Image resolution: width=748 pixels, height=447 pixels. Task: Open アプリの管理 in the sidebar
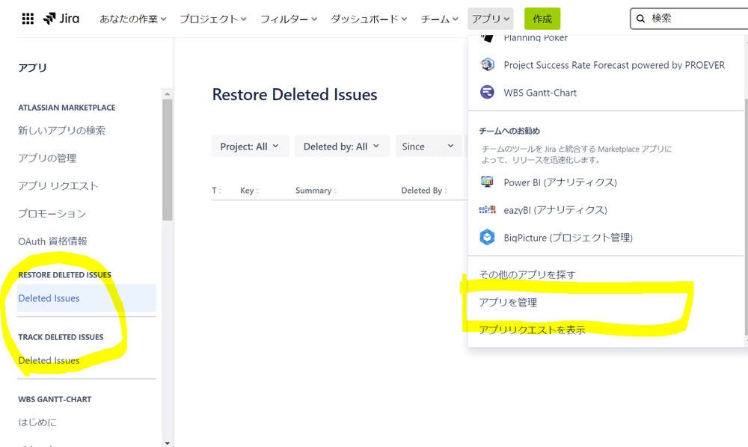pos(47,158)
